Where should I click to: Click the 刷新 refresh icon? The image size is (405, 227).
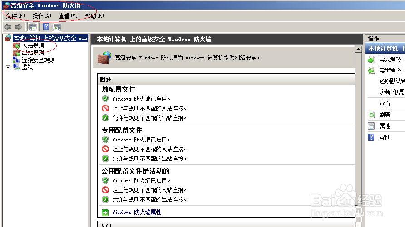371,115
